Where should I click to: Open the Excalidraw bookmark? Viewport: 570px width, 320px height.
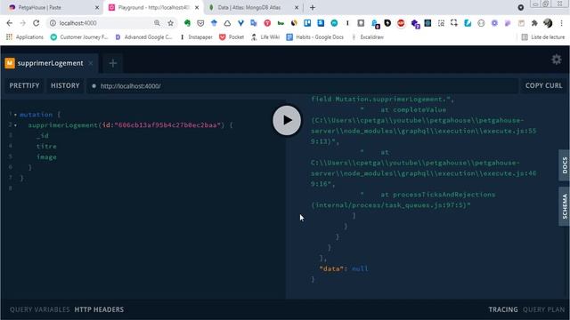[367, 37]
